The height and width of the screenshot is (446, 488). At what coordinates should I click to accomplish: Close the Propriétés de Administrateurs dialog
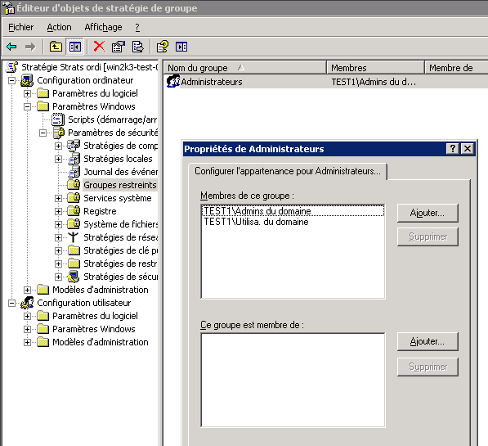pyautogui.click(x=468, y=149)
